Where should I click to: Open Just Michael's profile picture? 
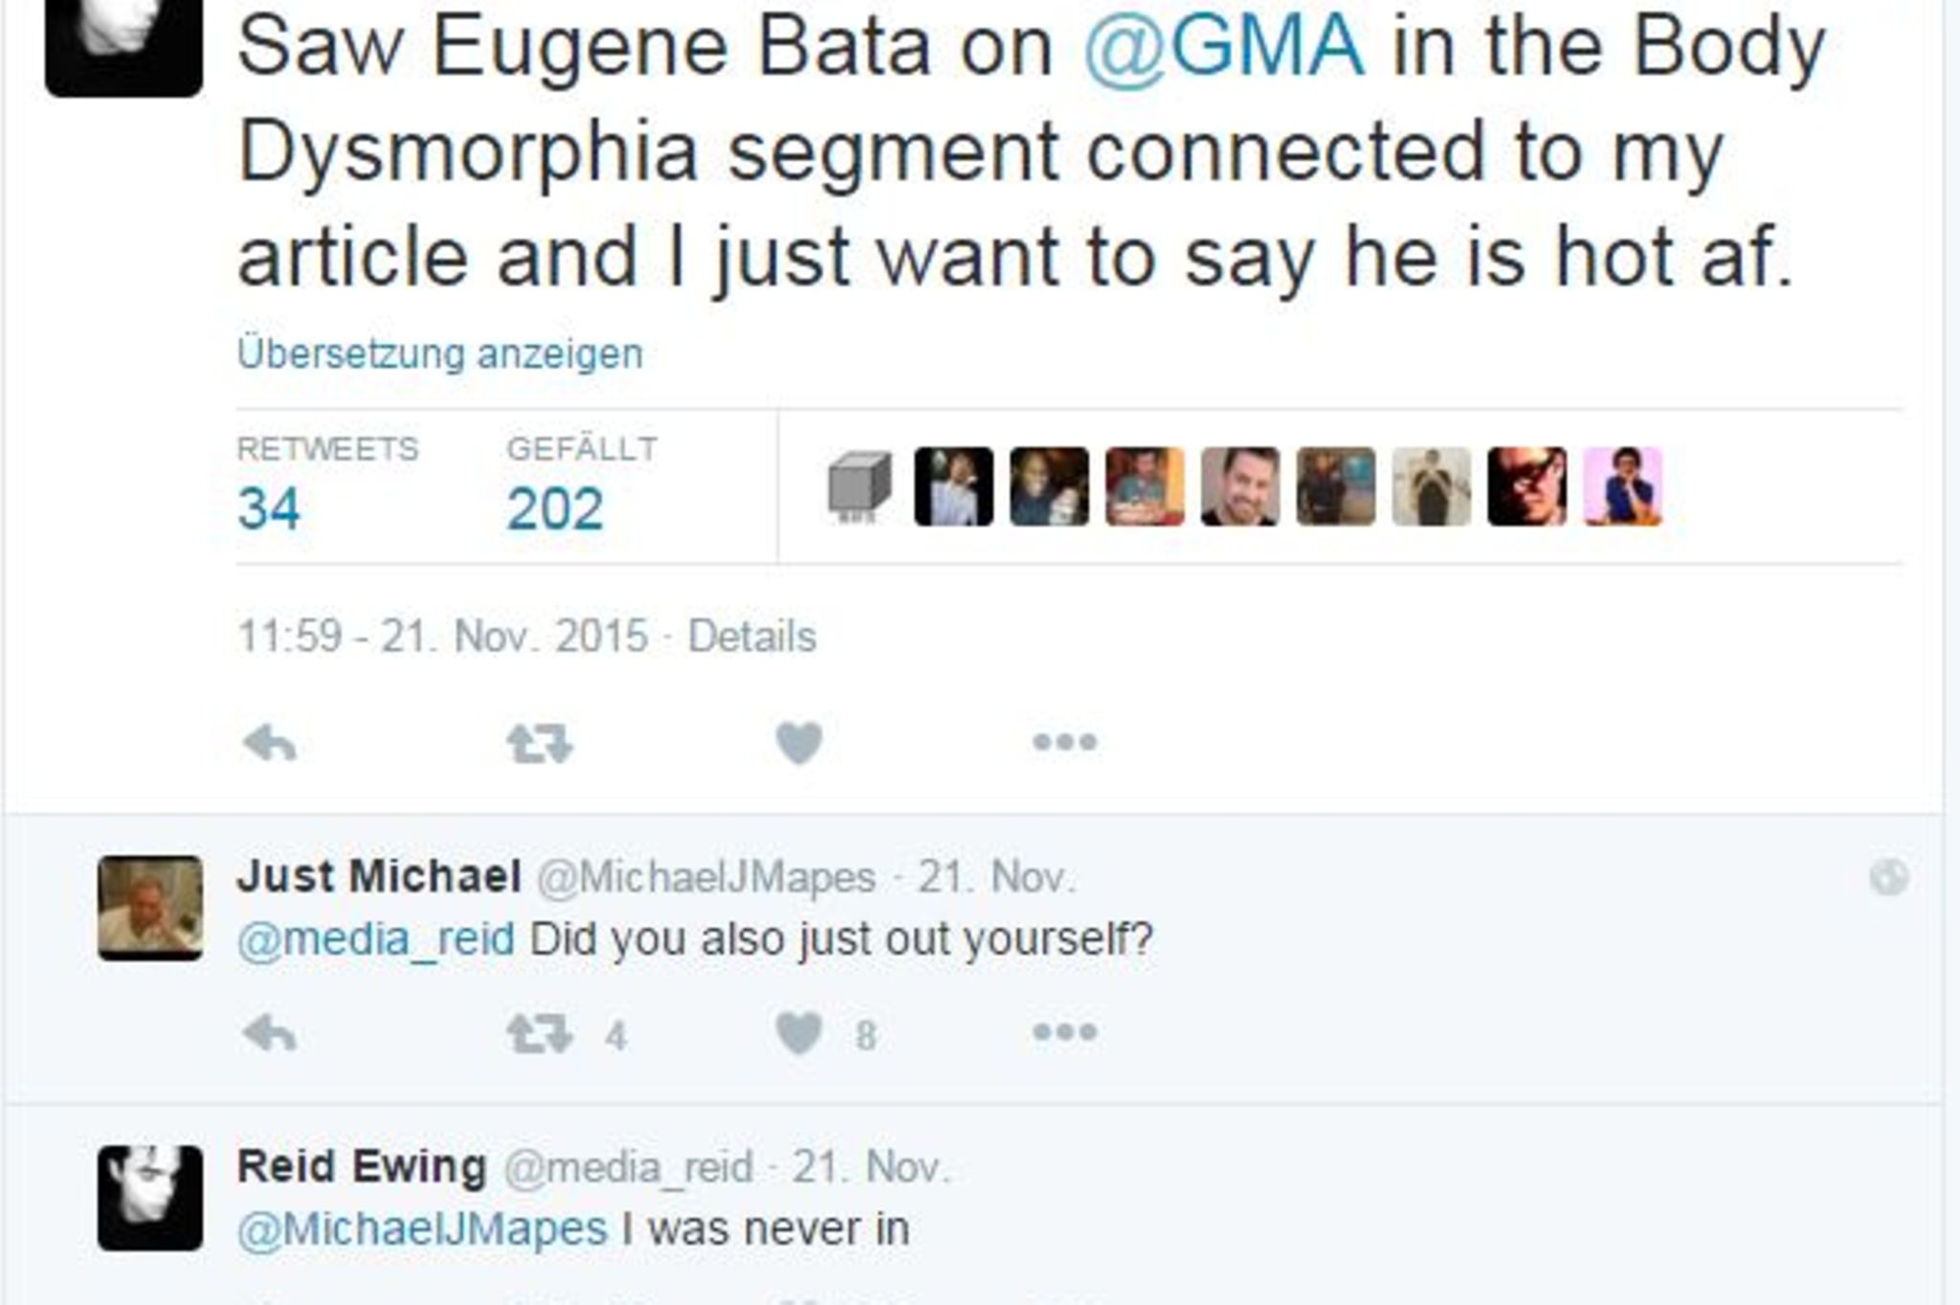click(150, 908)
